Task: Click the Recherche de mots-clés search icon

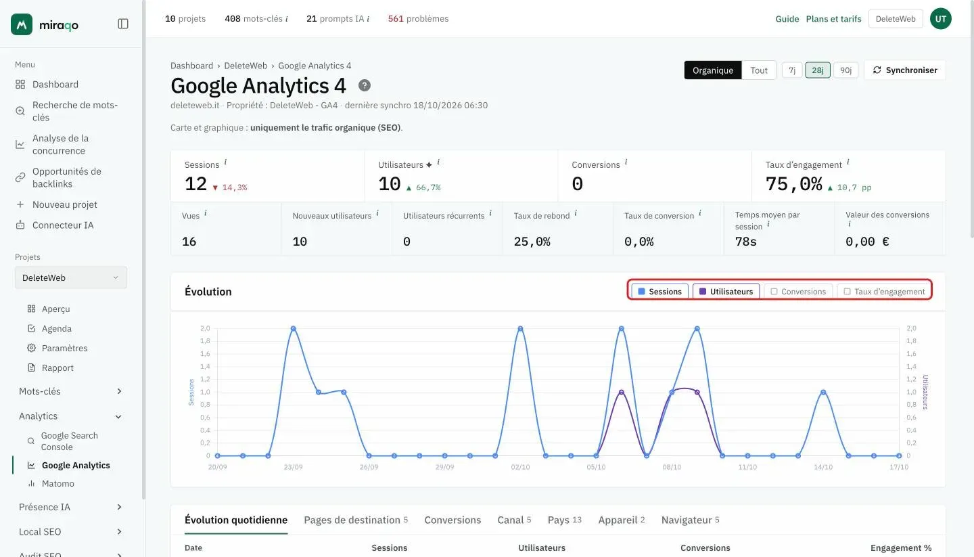Action: [20, 111]
